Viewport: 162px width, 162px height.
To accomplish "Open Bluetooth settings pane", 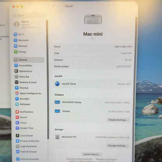I will point(21,40).
